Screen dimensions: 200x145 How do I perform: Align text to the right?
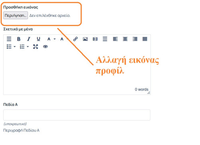(x=135, y=39)
